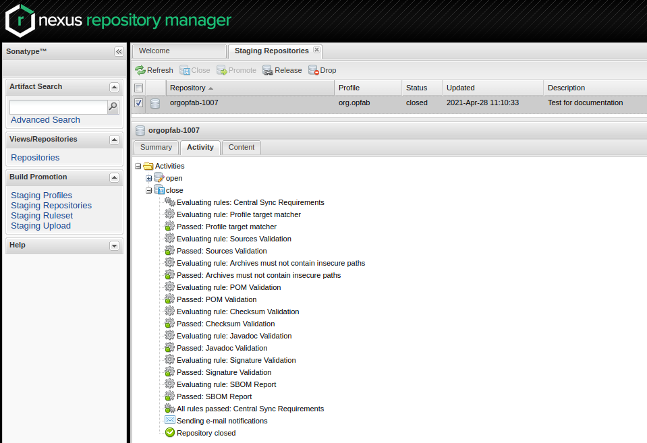Select 'Passed: Sources Validation' row
The image size is (647, 443).
point(221,251)
